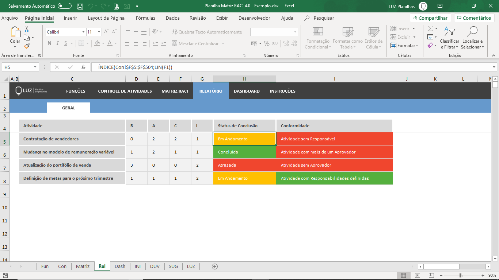
Task: Open the number format dropdown
Action: point(295,32)
